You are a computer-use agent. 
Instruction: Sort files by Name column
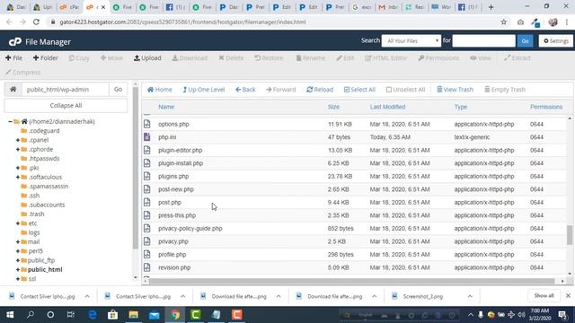[x=166, y=107]
